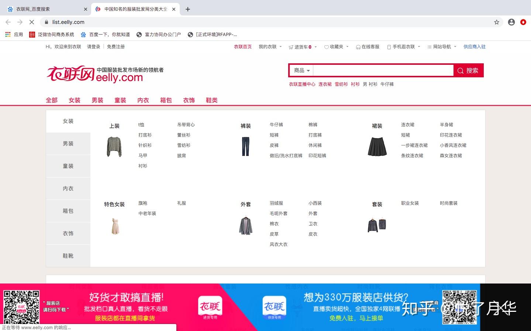Select the 男装 category in the left sidebar

pos(68,143)
